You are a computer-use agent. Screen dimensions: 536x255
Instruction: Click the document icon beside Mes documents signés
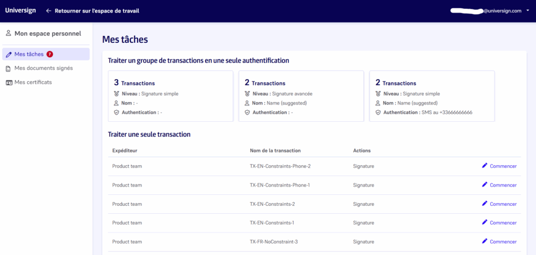click(9, 68)
